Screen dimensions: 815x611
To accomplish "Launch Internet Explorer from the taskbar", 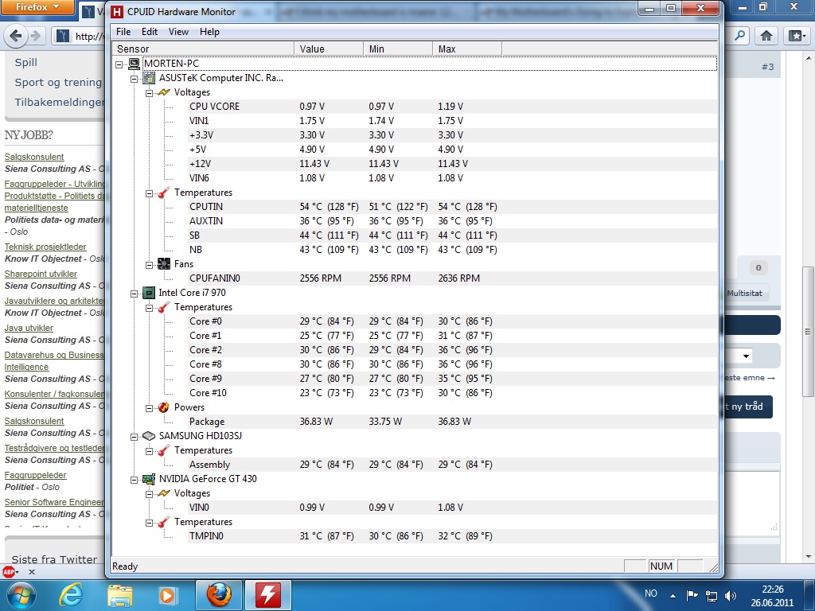I will 71,595.
